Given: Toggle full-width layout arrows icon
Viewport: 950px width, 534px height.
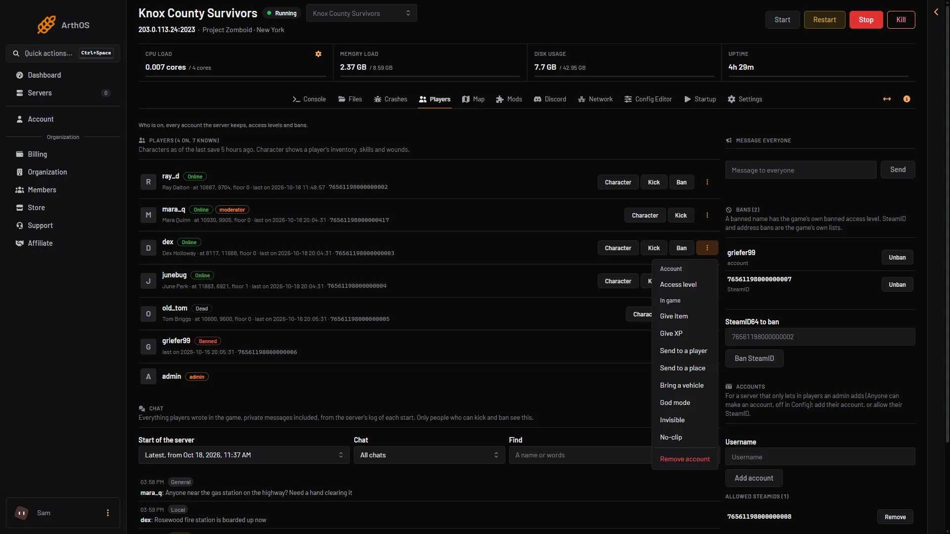Looking at the screenshot, I should pos(887,99).
